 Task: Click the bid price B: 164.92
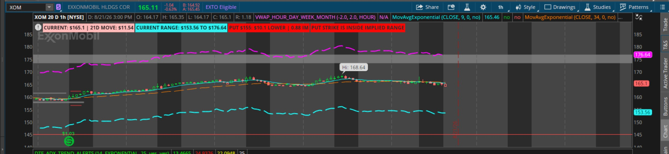pos(191,5)
